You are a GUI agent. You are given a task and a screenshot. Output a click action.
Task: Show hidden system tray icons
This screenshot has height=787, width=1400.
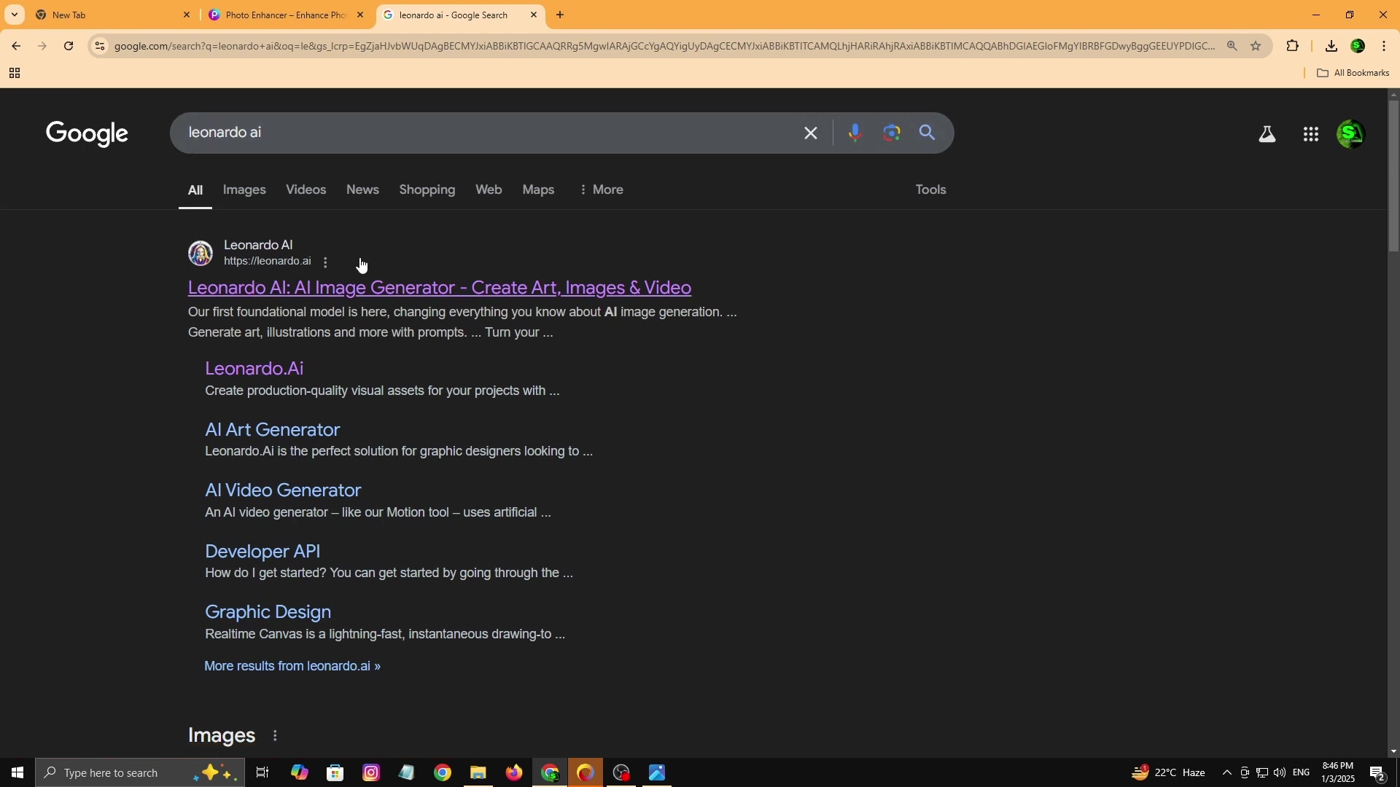click(x=1227, y=772)
